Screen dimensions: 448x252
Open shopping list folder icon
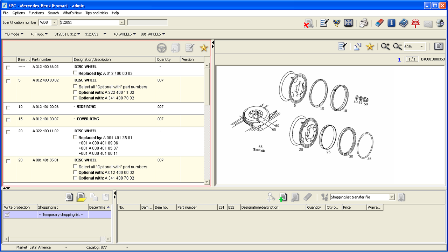click(x=81, y=197)
